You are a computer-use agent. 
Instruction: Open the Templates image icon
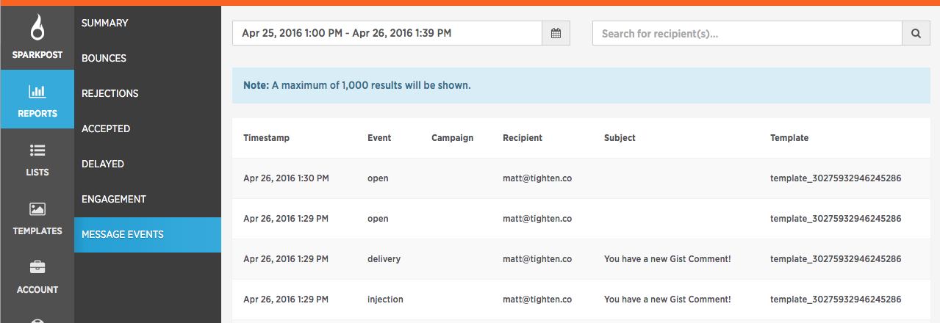(37, 209)
